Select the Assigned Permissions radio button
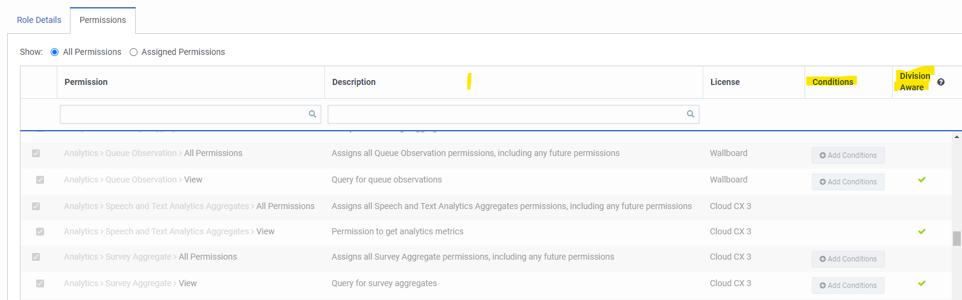 (134, 52)
